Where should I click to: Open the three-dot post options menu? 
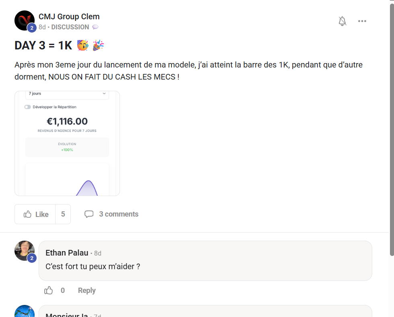362,21
